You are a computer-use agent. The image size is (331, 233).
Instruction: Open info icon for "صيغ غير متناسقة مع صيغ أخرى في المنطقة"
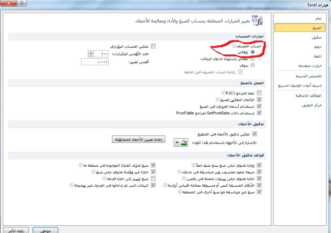(x=180, y=192)
